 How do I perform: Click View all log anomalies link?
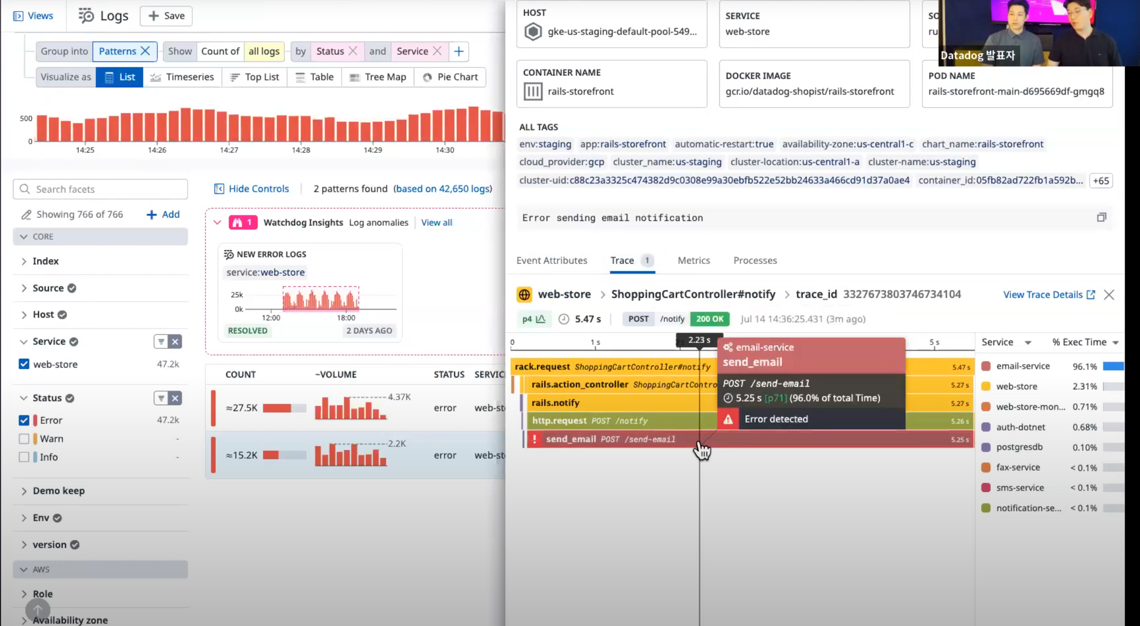(437, 222)
